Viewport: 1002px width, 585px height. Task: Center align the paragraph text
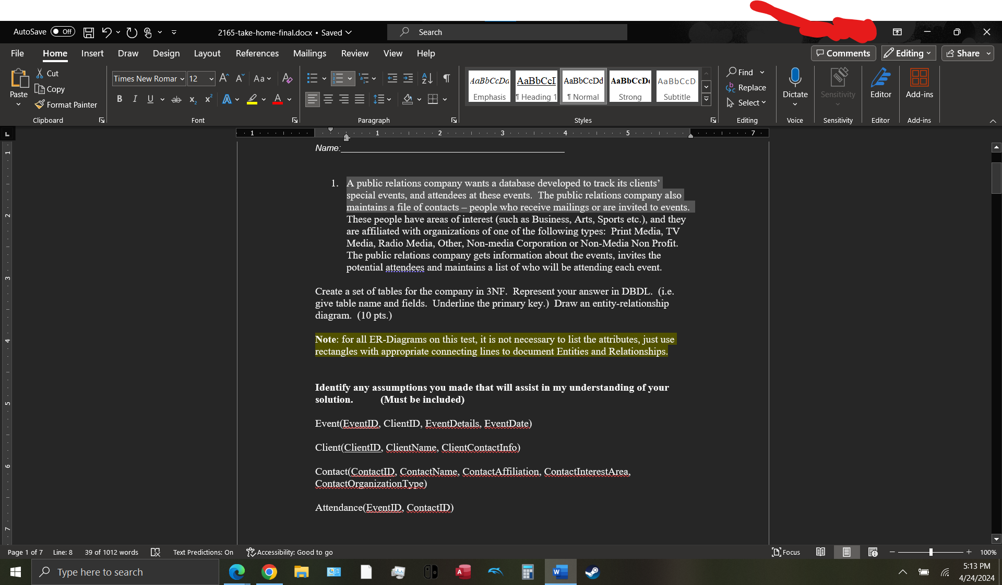click(x=328, y=99)
